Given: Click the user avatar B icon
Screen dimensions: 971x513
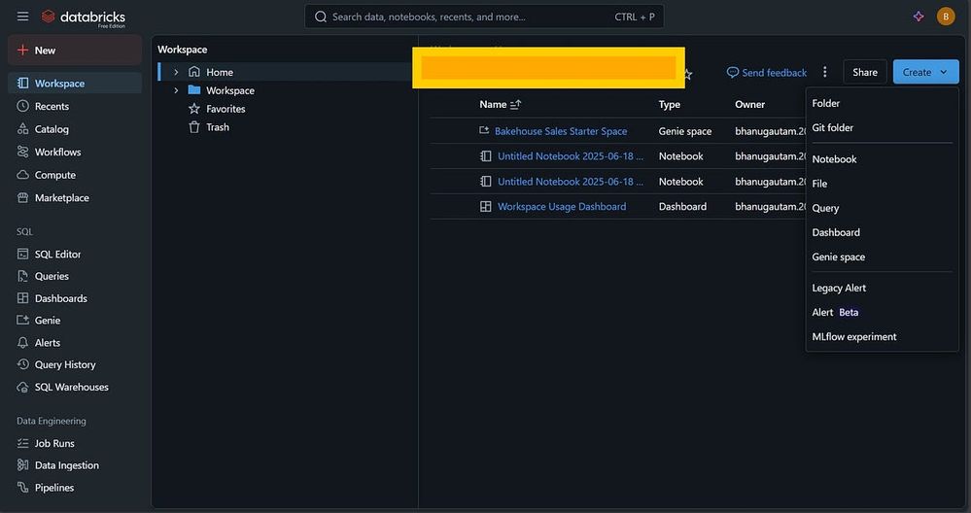Looking at the screenshot, I should point(946,17).
